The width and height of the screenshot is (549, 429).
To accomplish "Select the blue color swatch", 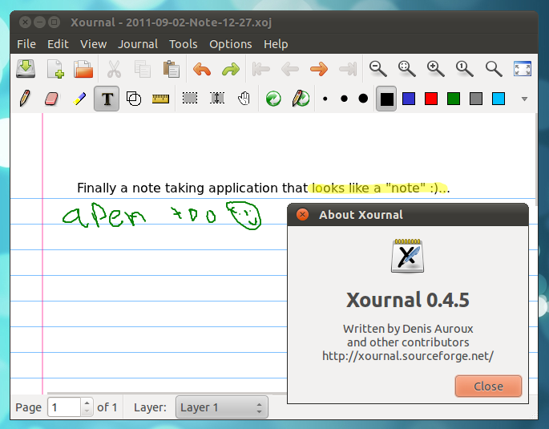I will point(409,99).
